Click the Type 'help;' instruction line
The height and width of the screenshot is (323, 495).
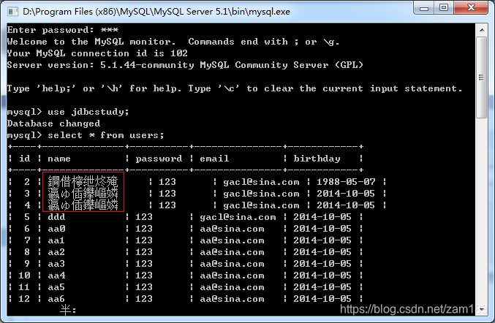(235, 88)
